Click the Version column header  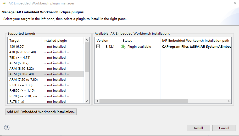coord(102,41)
